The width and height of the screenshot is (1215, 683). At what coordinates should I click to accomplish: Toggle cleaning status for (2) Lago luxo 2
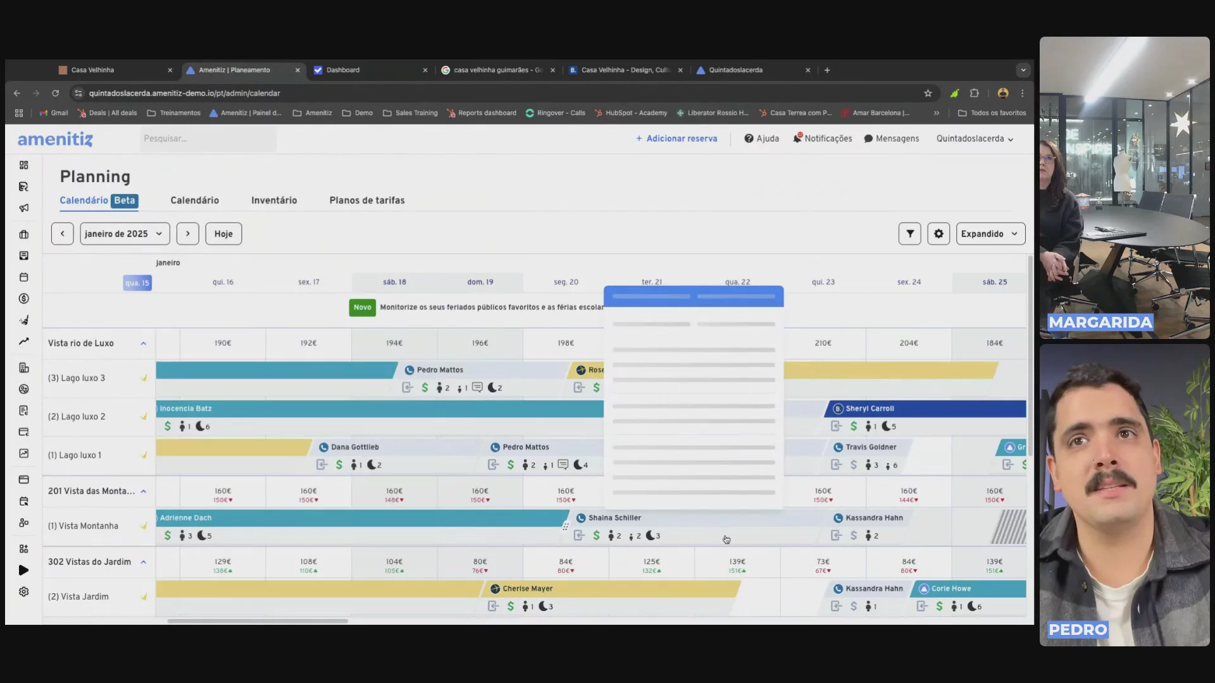tap(144, 417)
